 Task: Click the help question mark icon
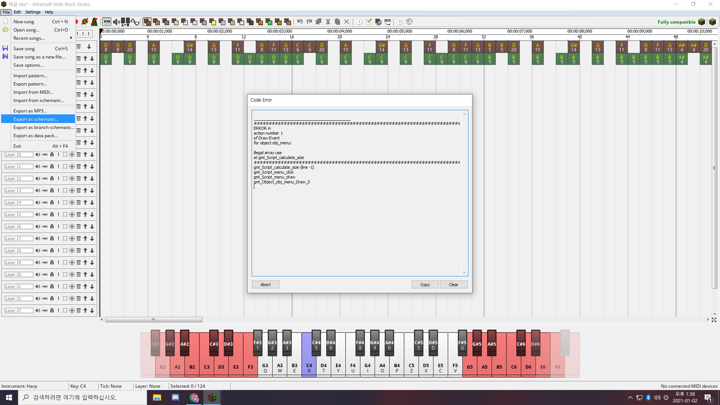[400, 22]
